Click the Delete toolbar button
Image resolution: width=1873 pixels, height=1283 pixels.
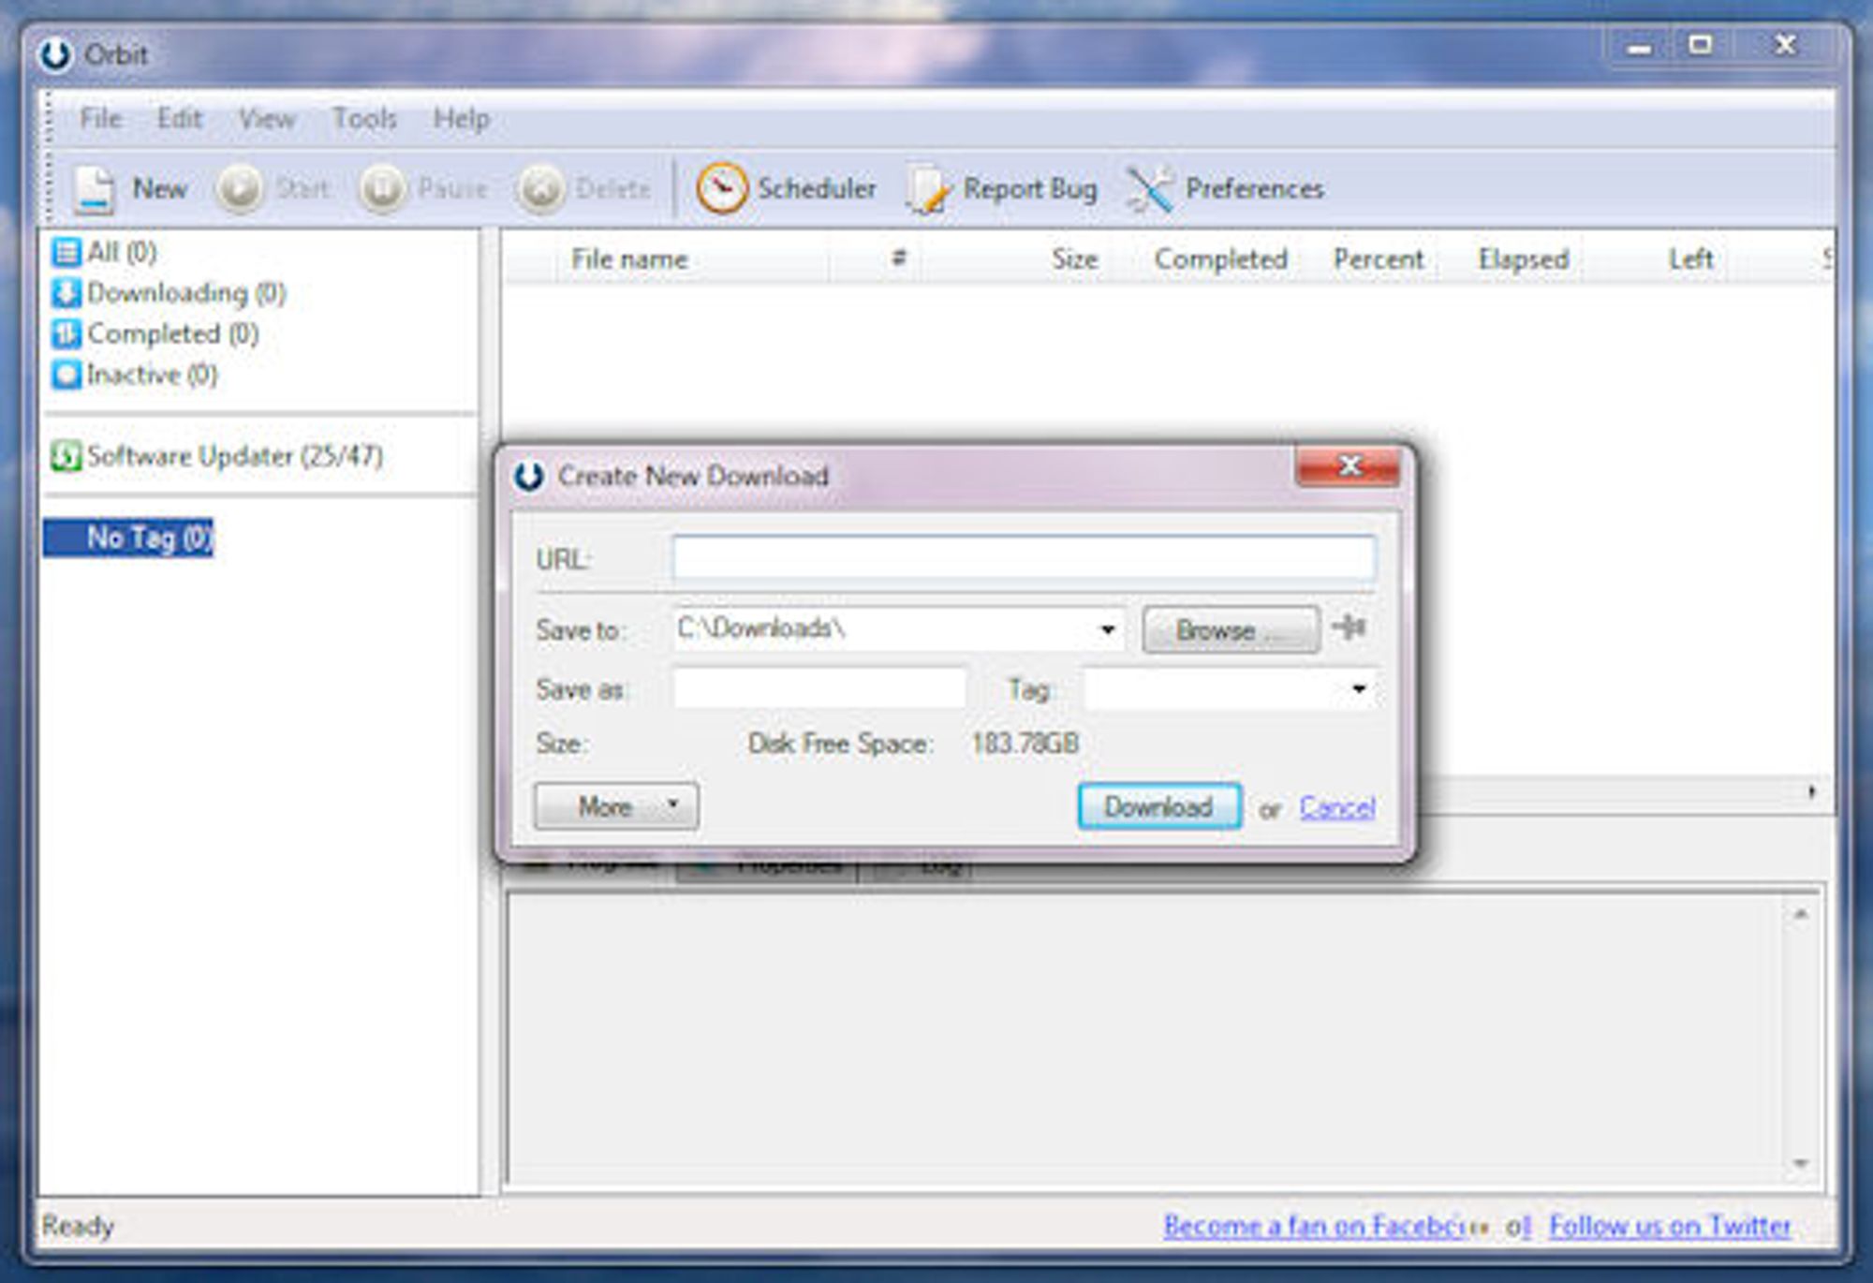click(584, 189)
